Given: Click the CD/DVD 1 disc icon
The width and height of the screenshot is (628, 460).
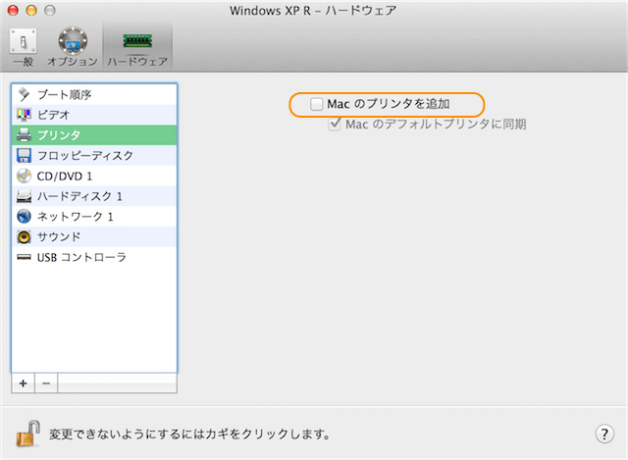Looking at the screenshot, I should [24, 176].
